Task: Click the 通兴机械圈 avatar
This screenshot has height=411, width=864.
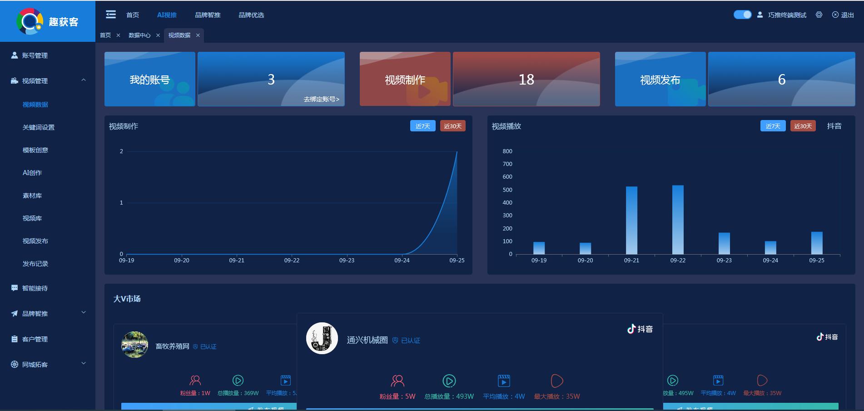Action: (322, 338)
